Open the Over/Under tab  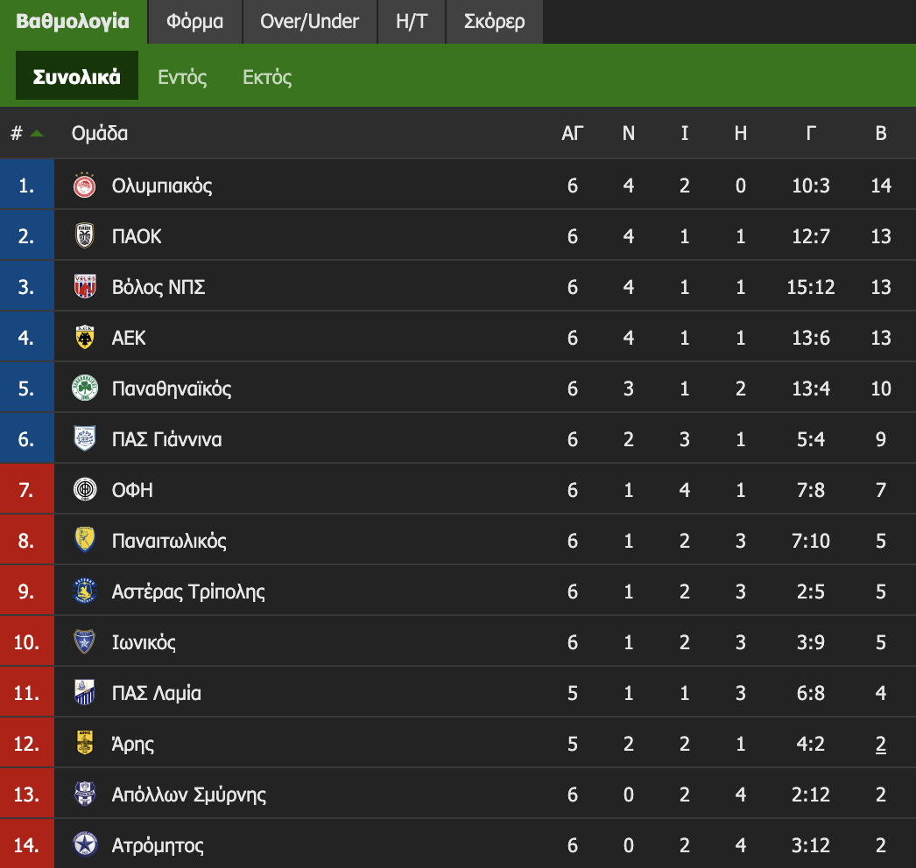(x=309, y=22)
